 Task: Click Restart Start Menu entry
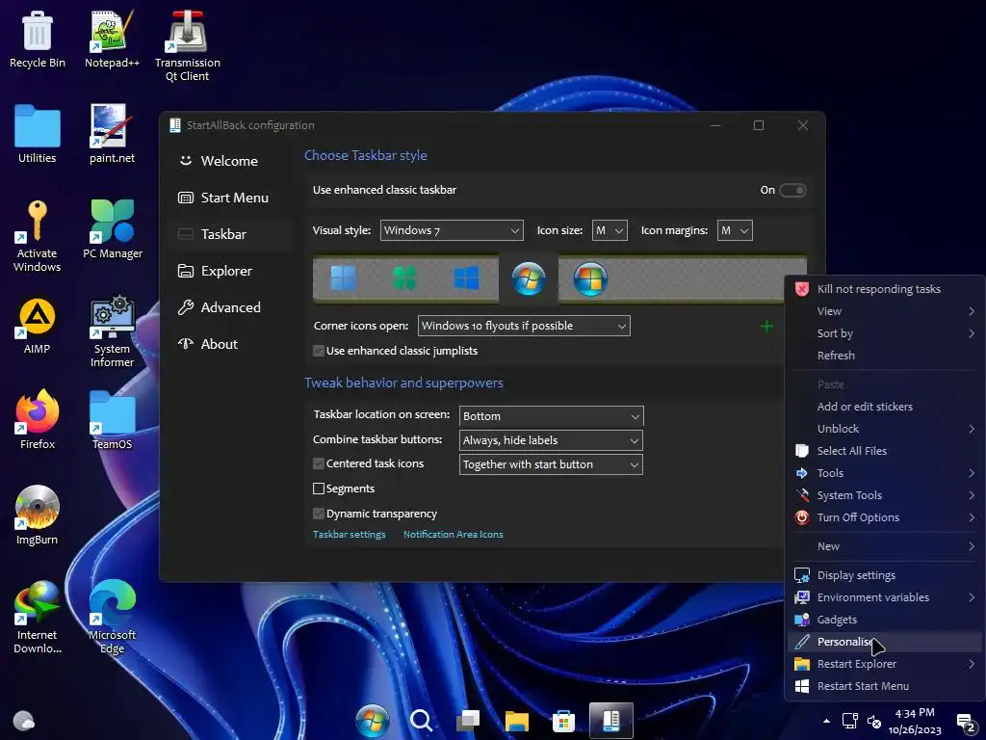tap(885, 686)
